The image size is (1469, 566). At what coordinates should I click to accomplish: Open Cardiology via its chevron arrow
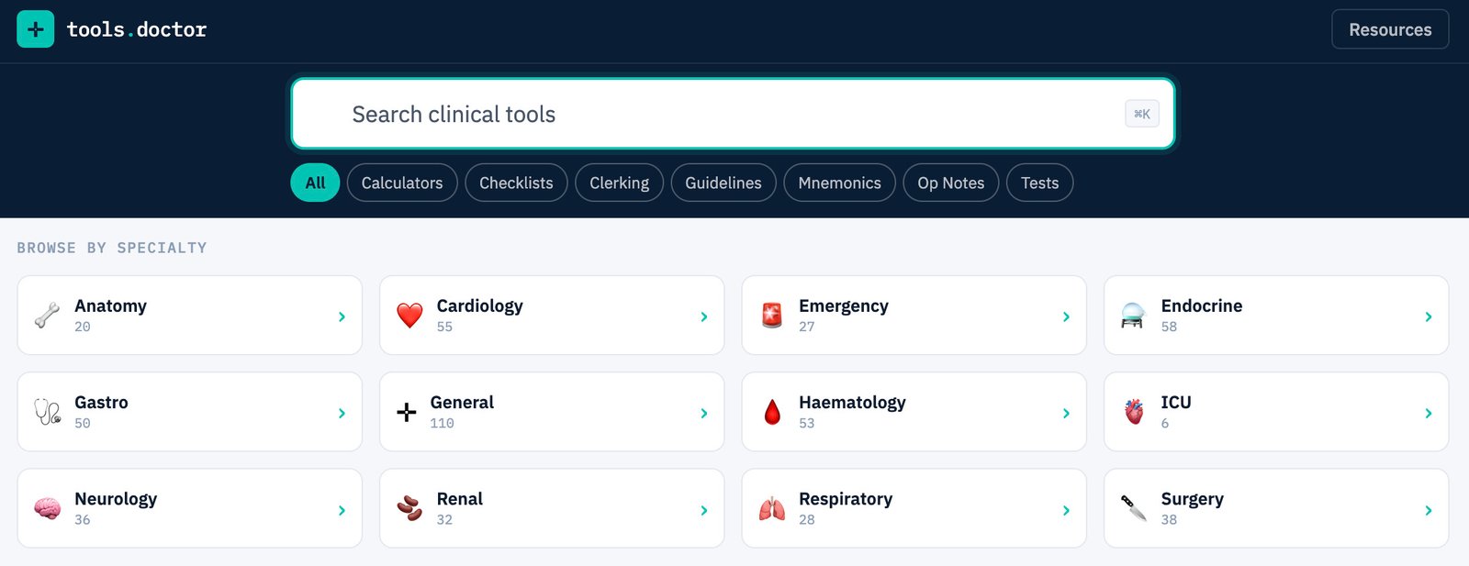(704, 316)
